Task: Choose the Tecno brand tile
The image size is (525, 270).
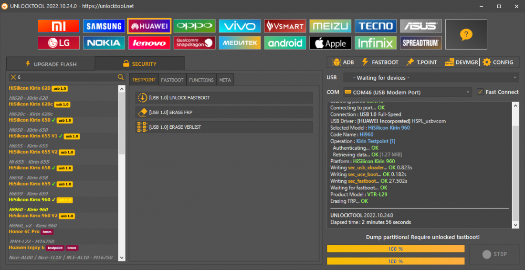Action: [x=375, y=26]
